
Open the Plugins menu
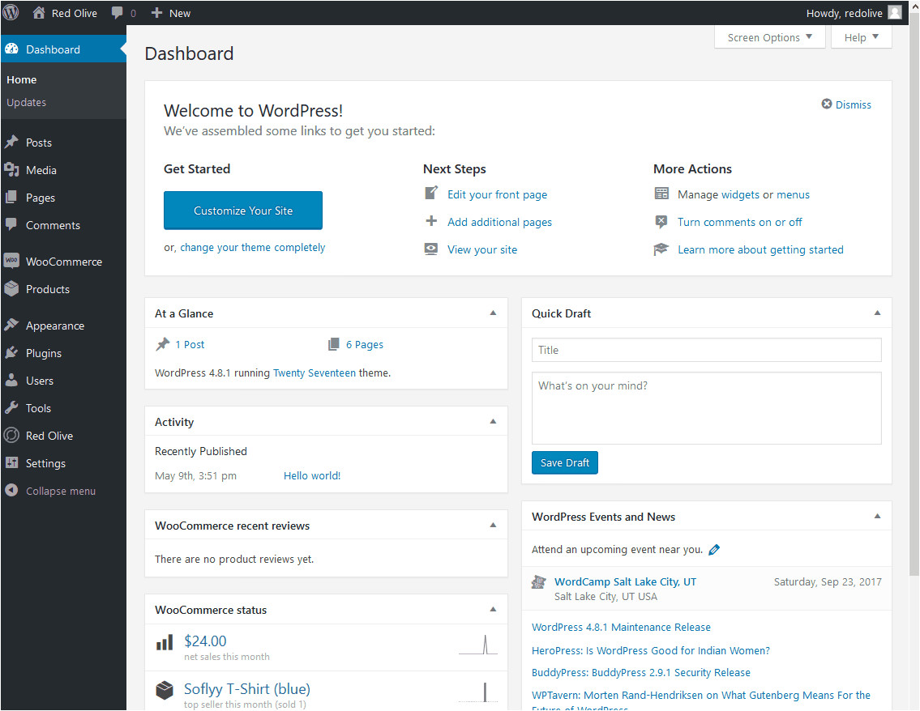pos(63,353)
